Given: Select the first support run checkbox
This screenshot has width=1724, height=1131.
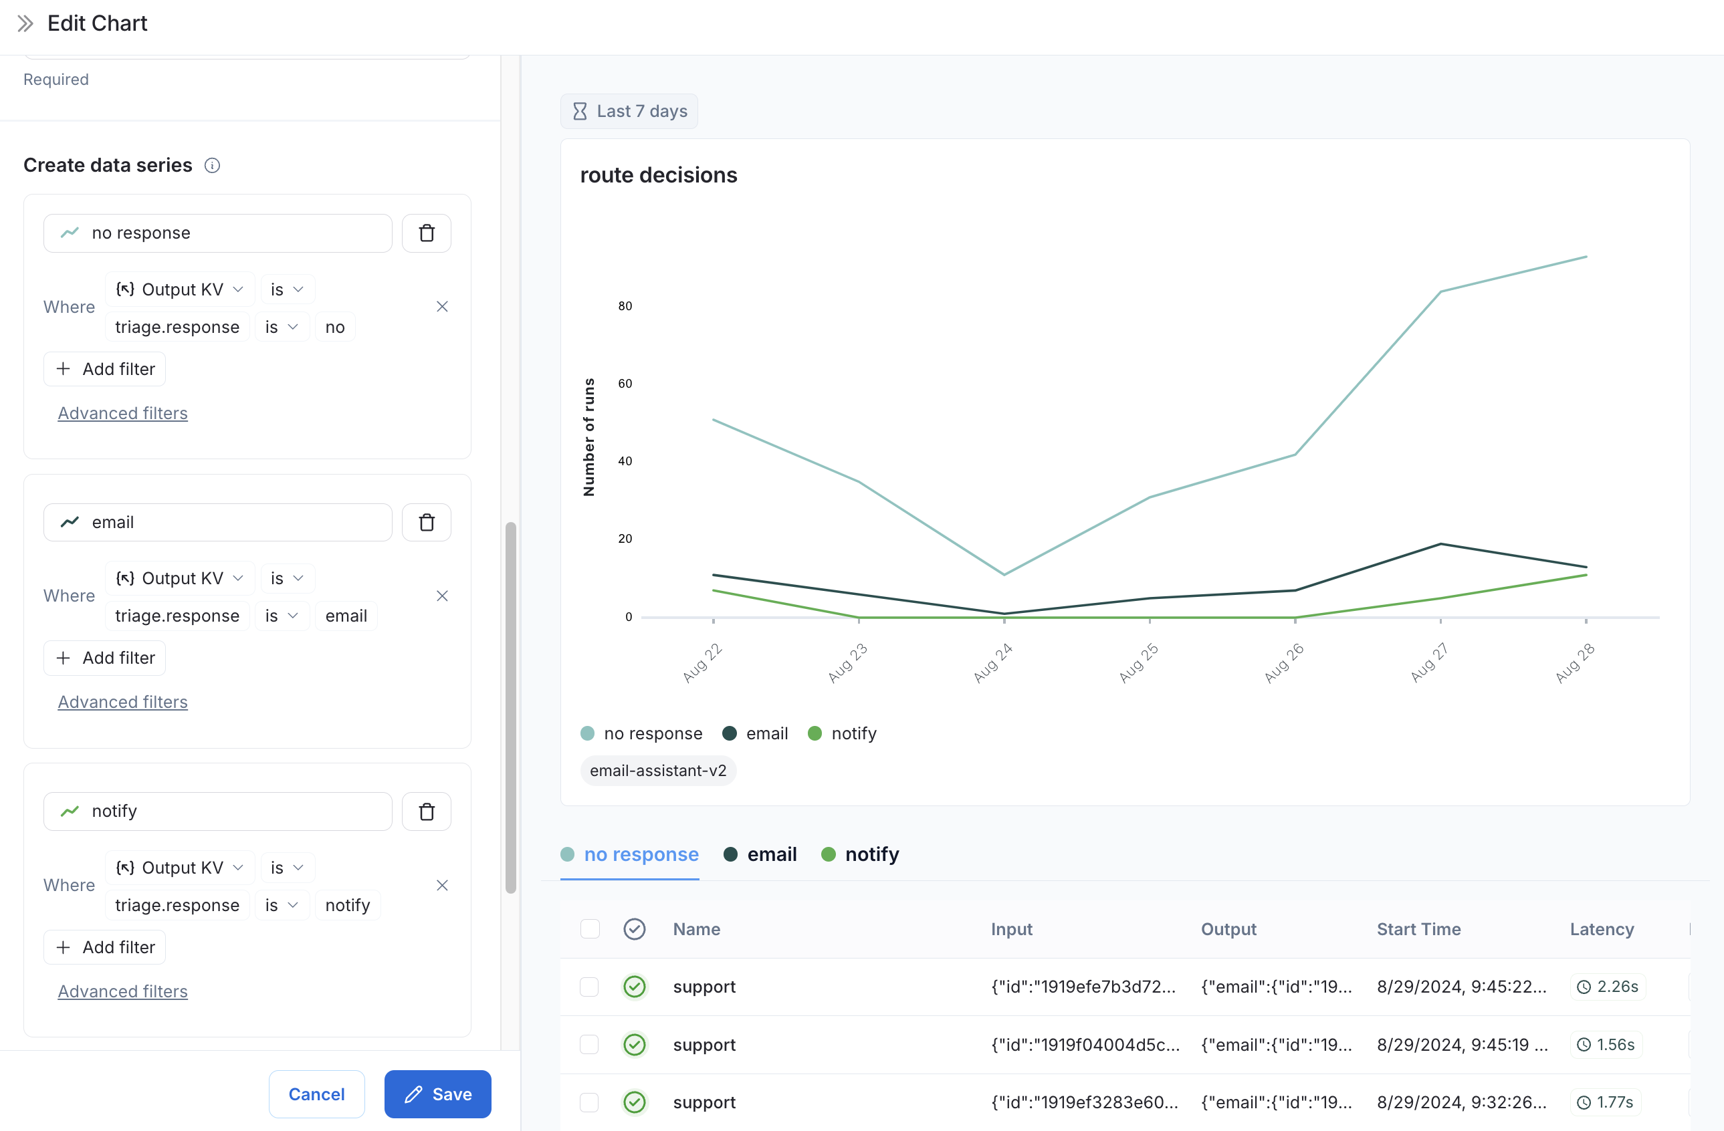Looking at the screenshot, I should pyautogui.click(x=590, y=987).
